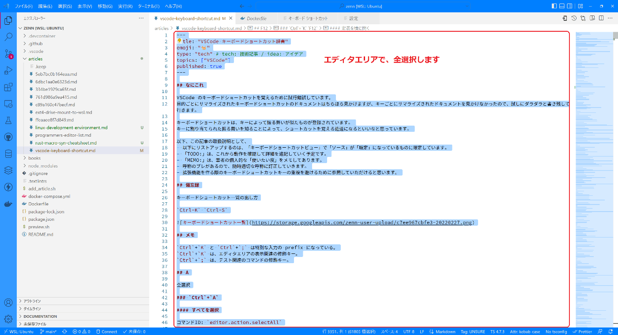
Task: Open the GitHub view in activity bar
Action: 8,137
